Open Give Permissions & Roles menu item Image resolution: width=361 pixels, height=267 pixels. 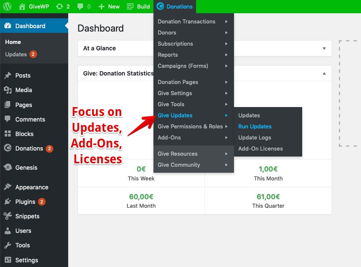click(193, 126)
